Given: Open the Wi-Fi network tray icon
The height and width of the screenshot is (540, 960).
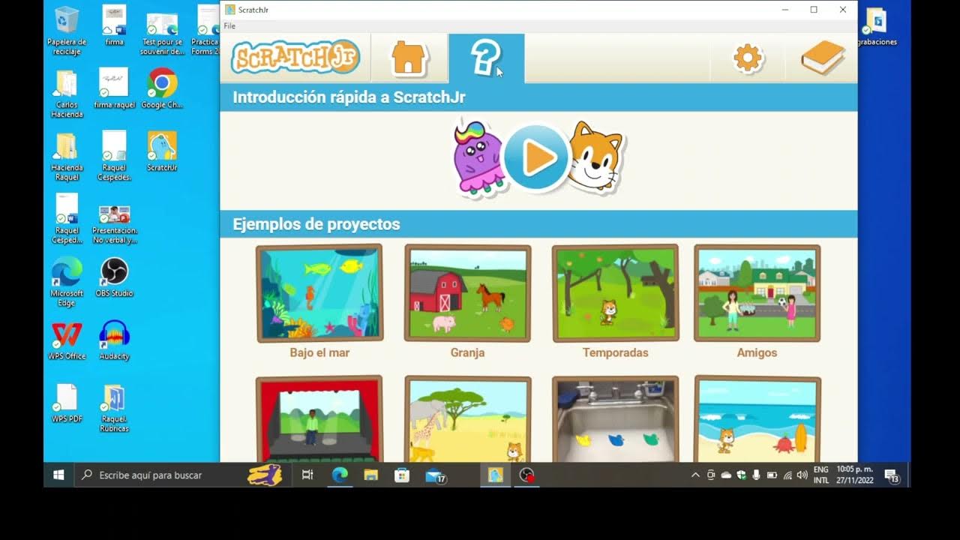Looking at the screenshot, I should point(787,475).
